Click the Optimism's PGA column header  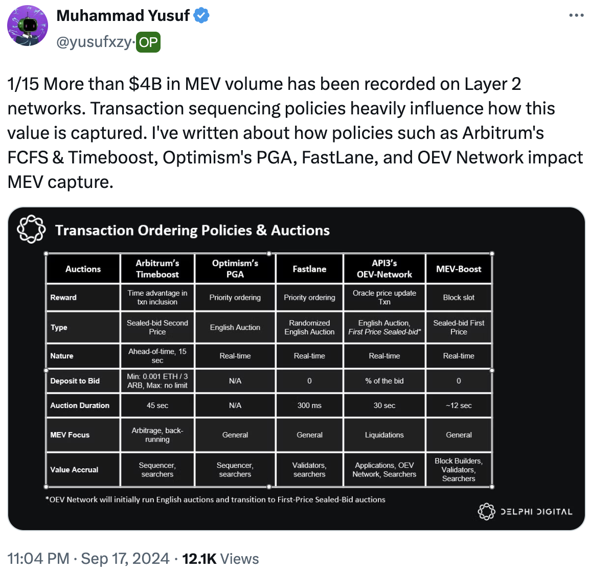tap(235, 269)
